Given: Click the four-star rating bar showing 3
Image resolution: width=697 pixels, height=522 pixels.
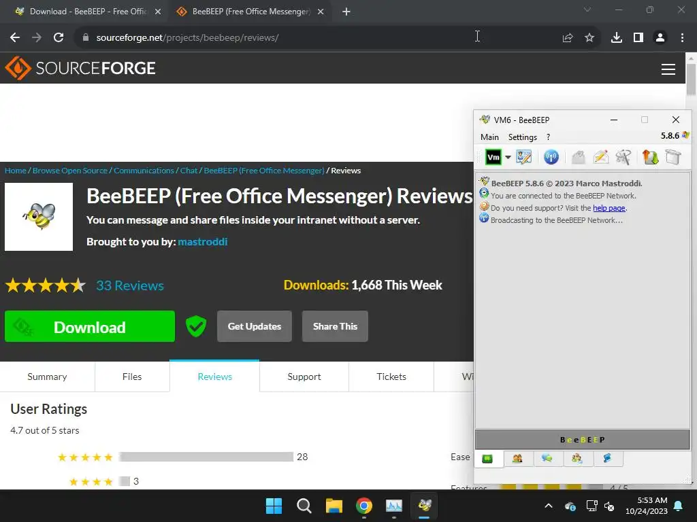Looking at the screenshot, I should (x=125, y=481).
